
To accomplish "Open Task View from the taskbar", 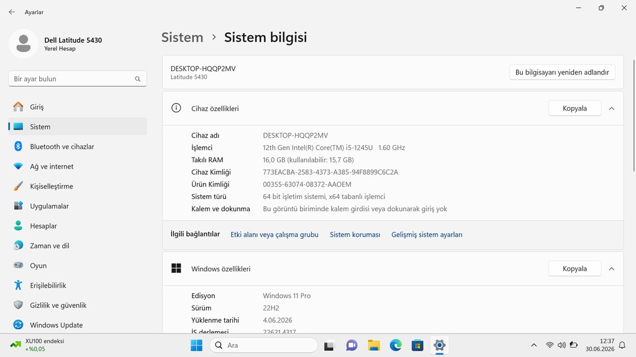I will point(329,346).
